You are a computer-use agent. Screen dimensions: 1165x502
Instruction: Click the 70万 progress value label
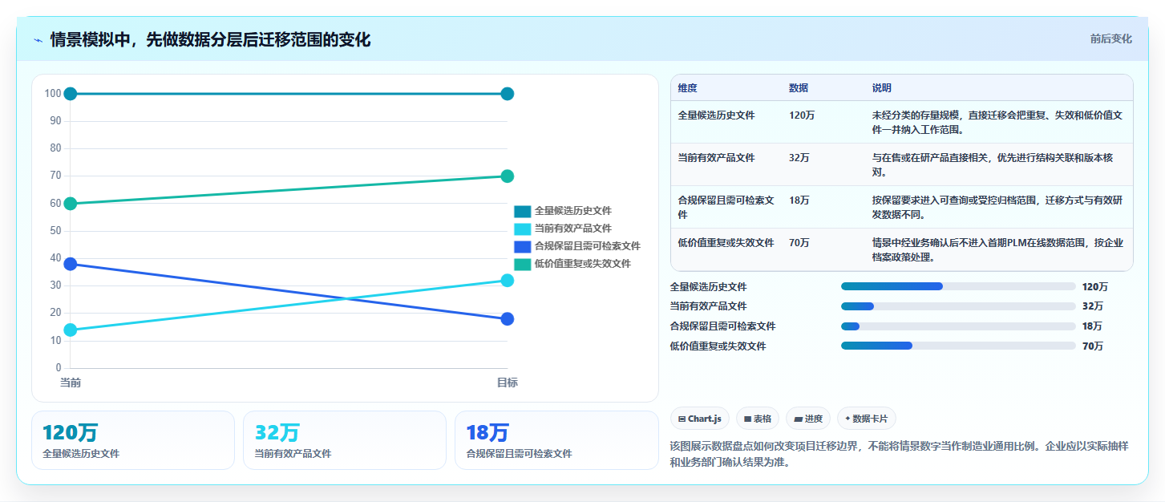[x=1093, y=346]
